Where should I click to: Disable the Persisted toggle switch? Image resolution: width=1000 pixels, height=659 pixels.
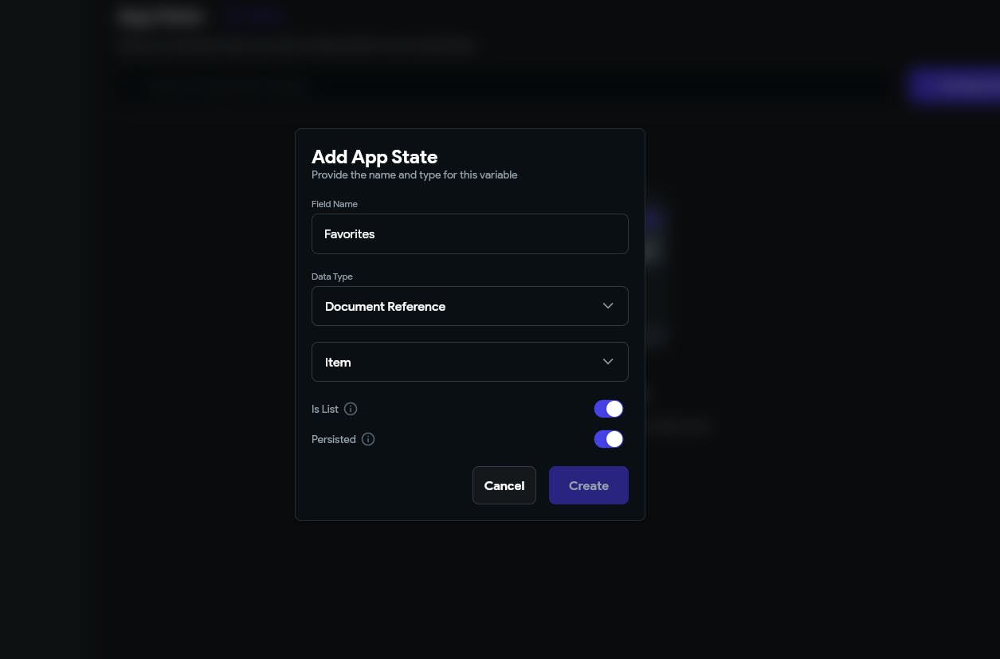609,439
